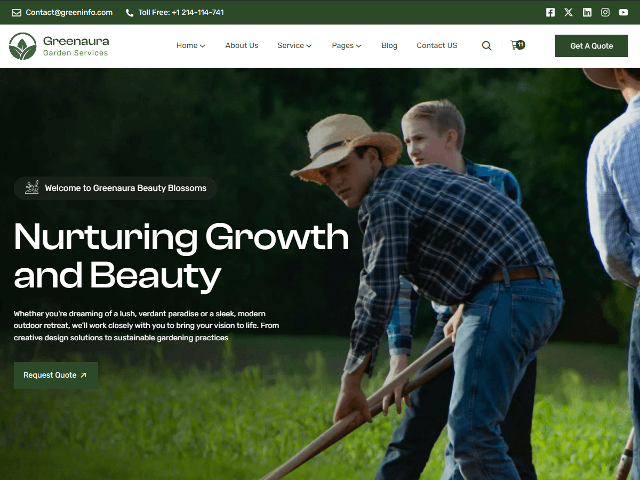640x480 pixels.
Task: Click the search magnifier icon
Action: [x=486, y=46]
